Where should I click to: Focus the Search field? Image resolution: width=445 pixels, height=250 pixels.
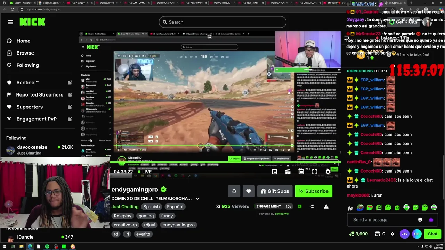pyautogui.click(x=222, y=22)
